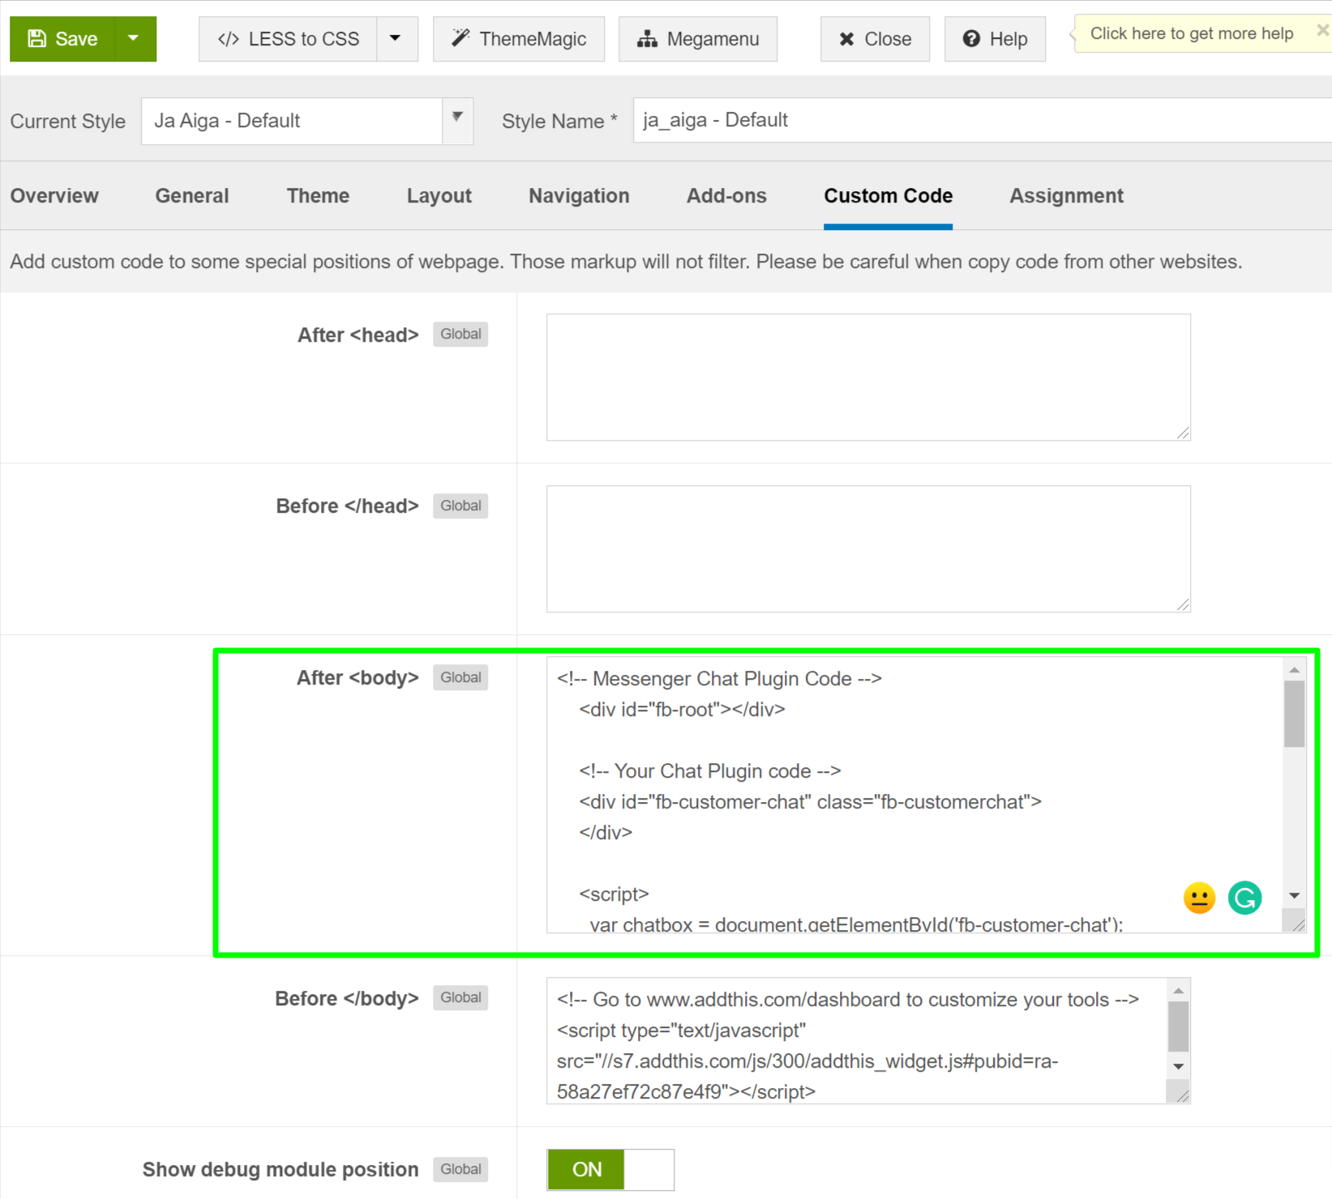Click the Global badge beside After <head>
The height and width of the screenshot is (1199, 1332).
[x=460, y=334]
